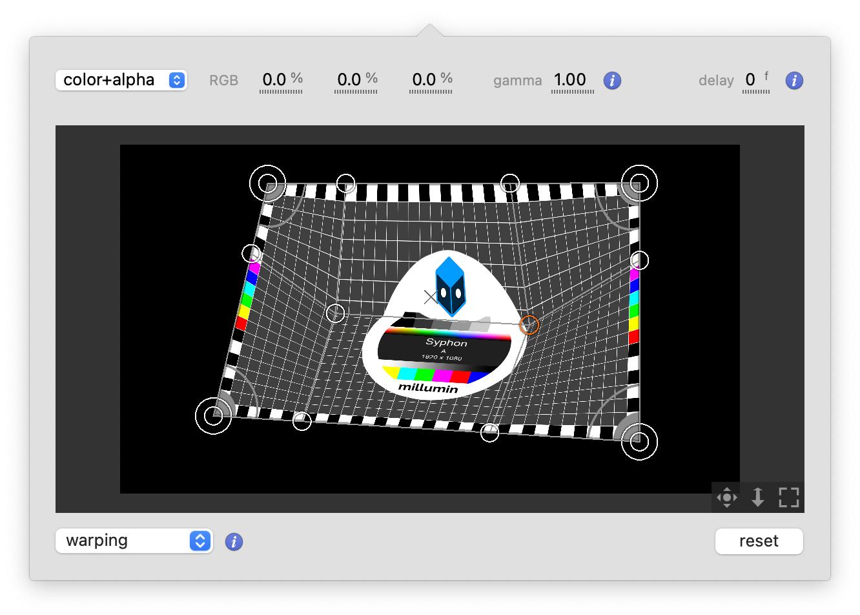Open the color+alpha dropdown
The width and height of the screenshot is (860, 615).
tap(121, 80)
